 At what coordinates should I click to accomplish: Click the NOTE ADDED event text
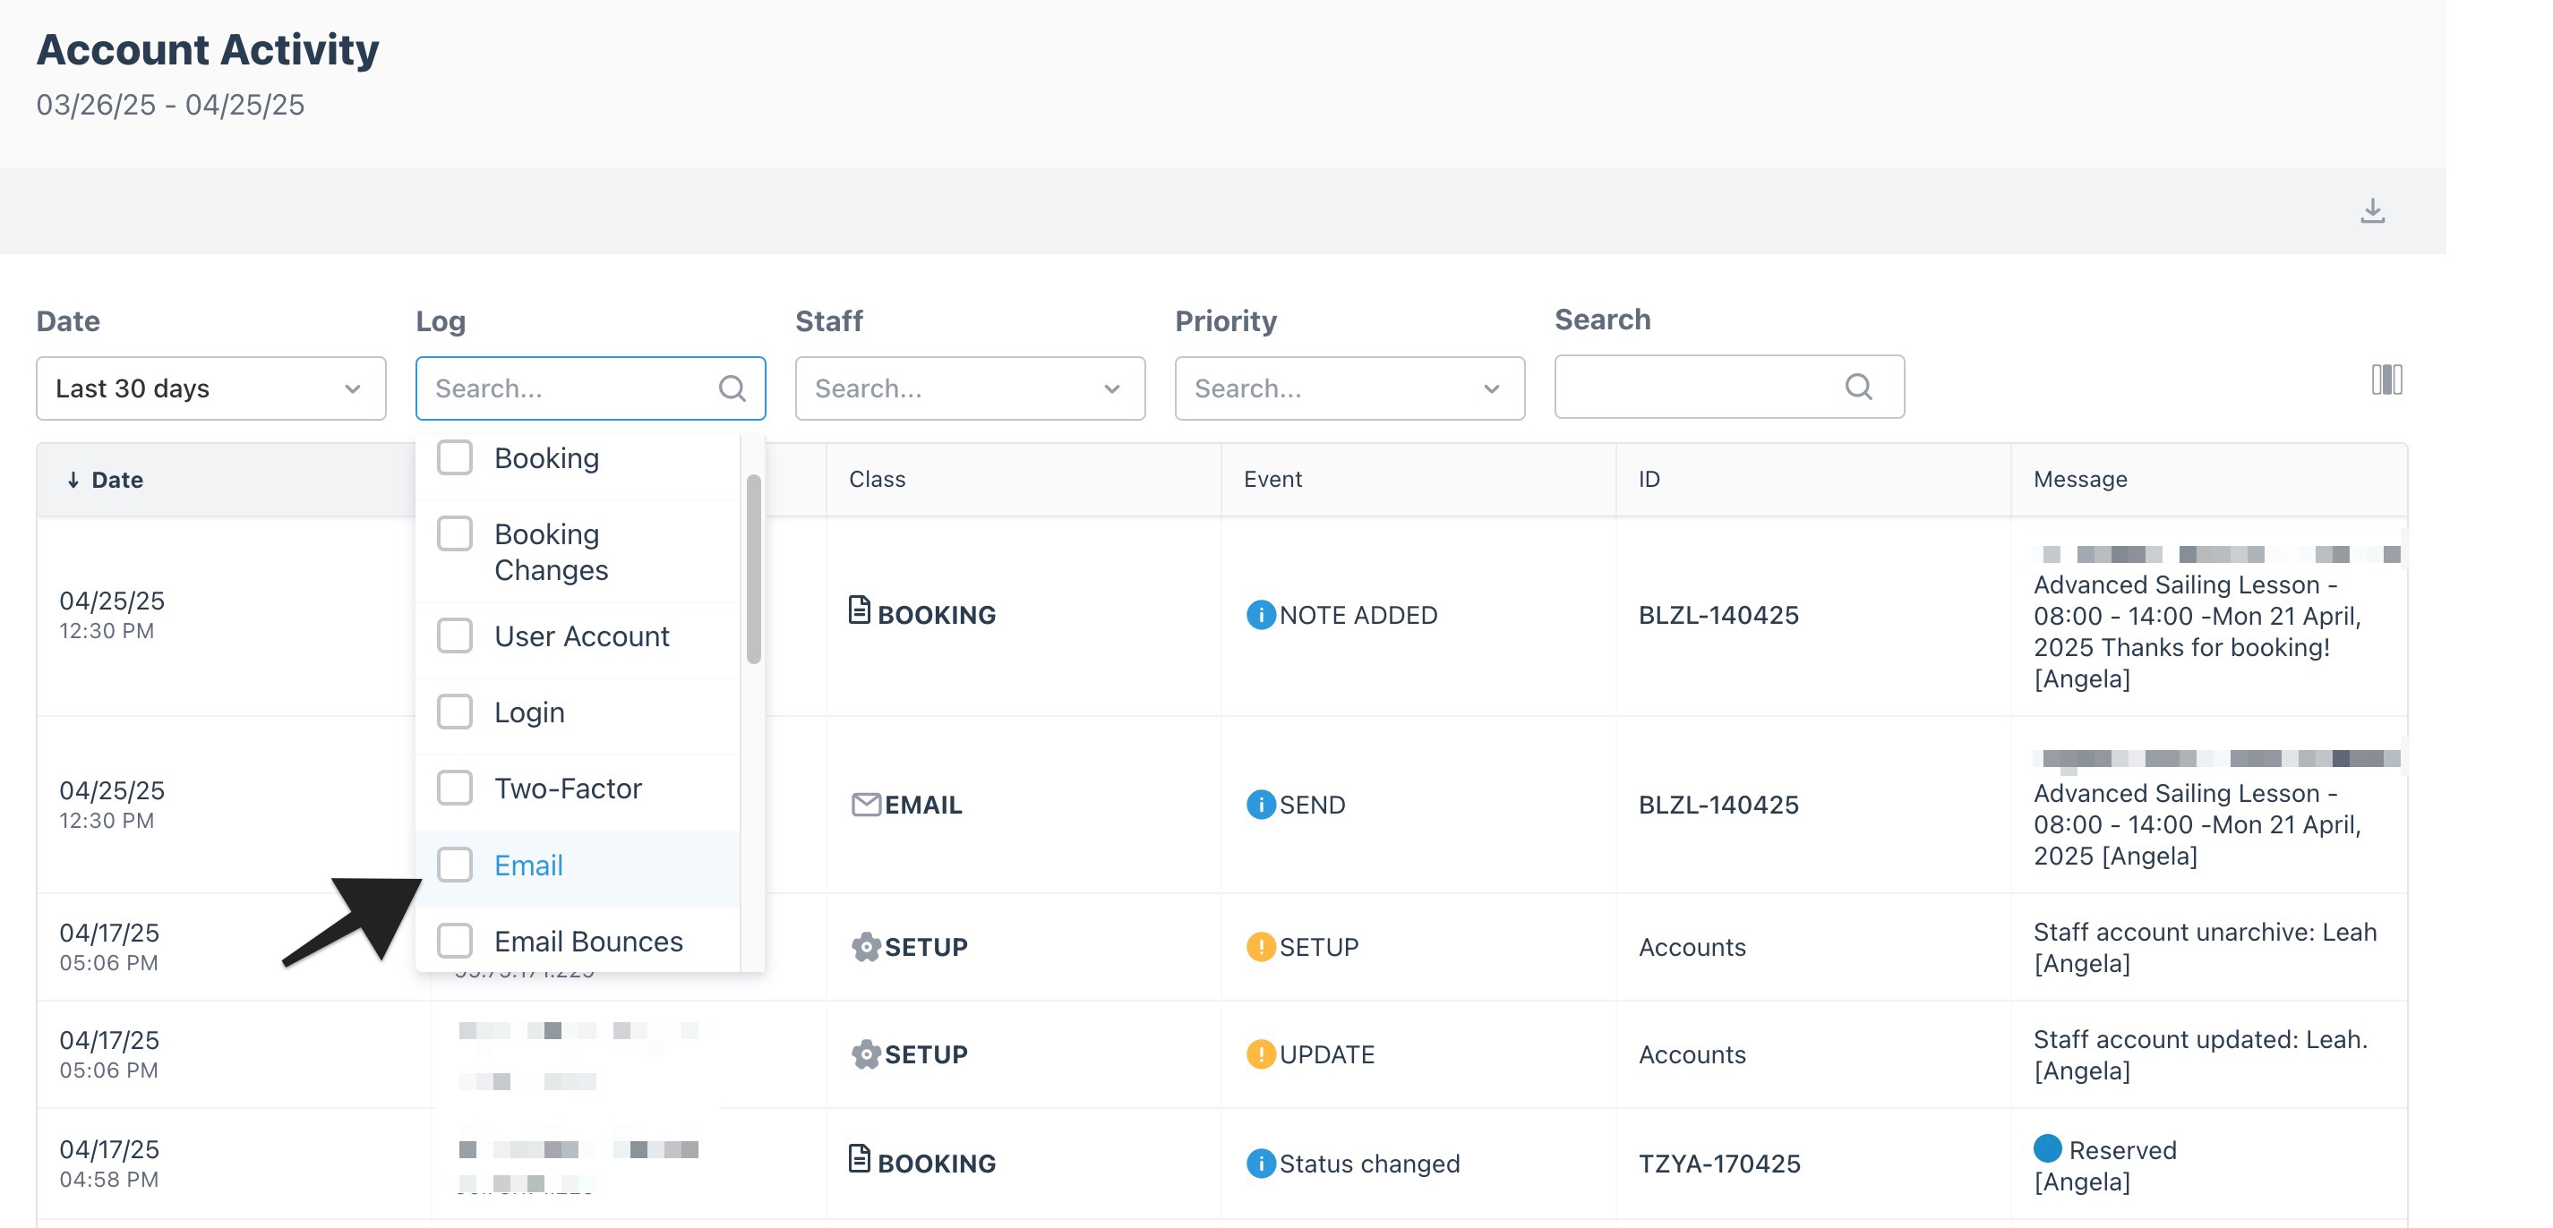(x=1358, y=615)
